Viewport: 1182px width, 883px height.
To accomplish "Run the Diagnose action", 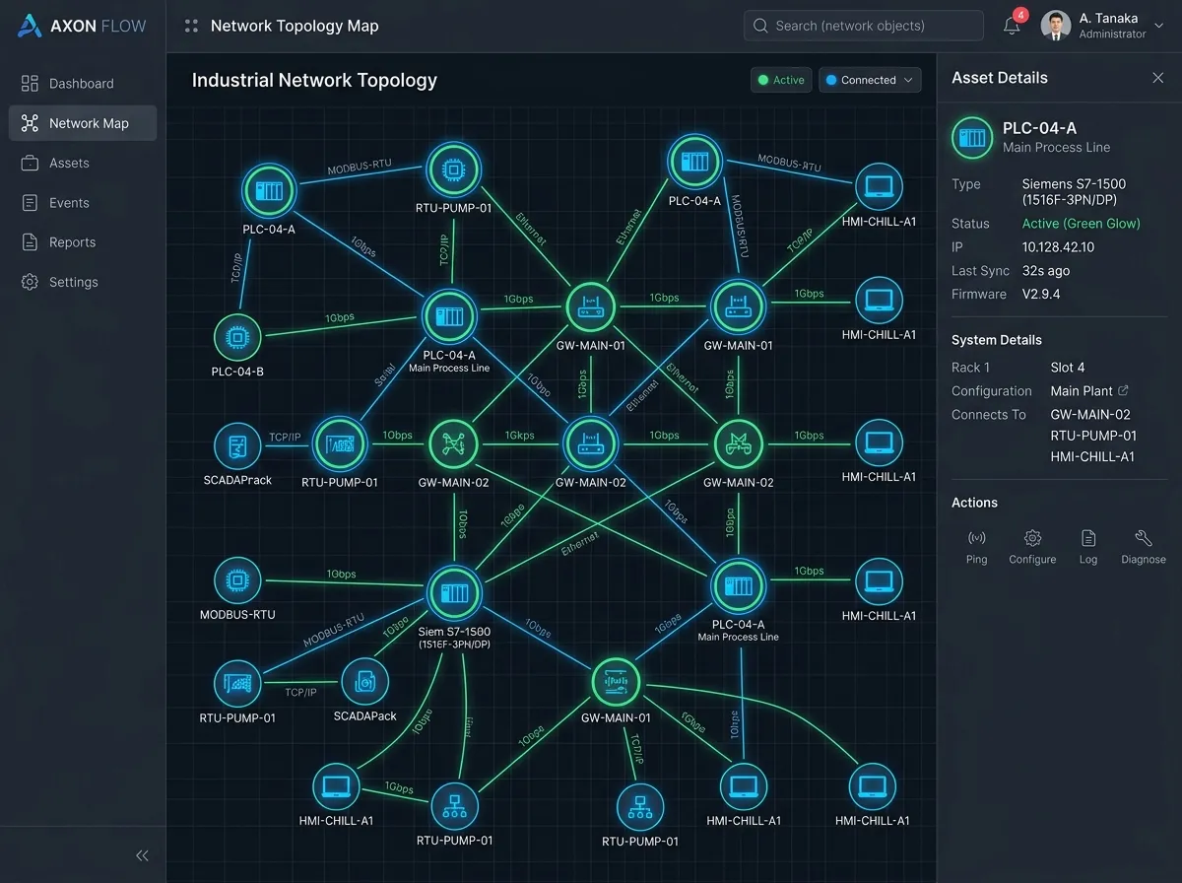I will 1144,547.
